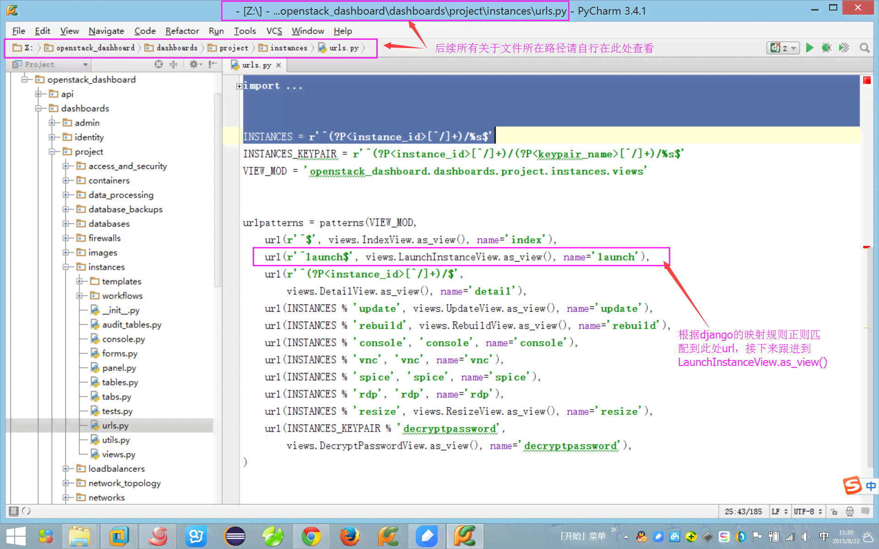Screen dimensions: 879x549
Task: Click the volume speaker tray icon
Action: [x=806, y=537]
